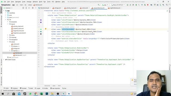Click the purple_500 gutter color swatch

click(41, 20)
